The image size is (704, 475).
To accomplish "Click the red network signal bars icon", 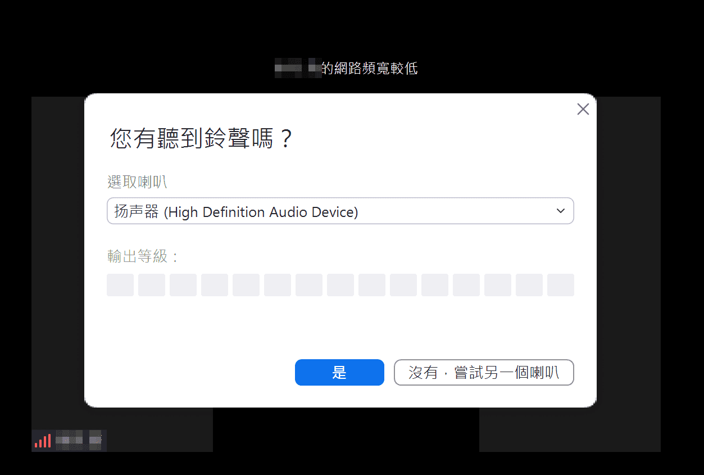I will [x=43, y=441].
